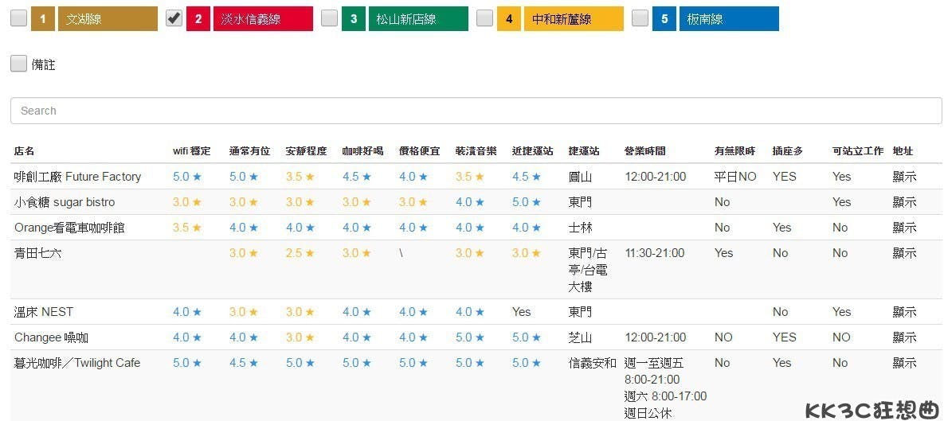944x421 pixels.
Task: Click the 東門/古亭/台電大樓 station cell
Action: point(588,270)
